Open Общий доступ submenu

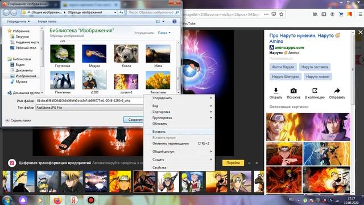pyautogui.click(x=179, y=151)
